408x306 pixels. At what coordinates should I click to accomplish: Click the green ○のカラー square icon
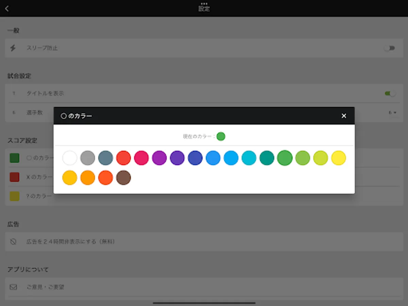14,158
